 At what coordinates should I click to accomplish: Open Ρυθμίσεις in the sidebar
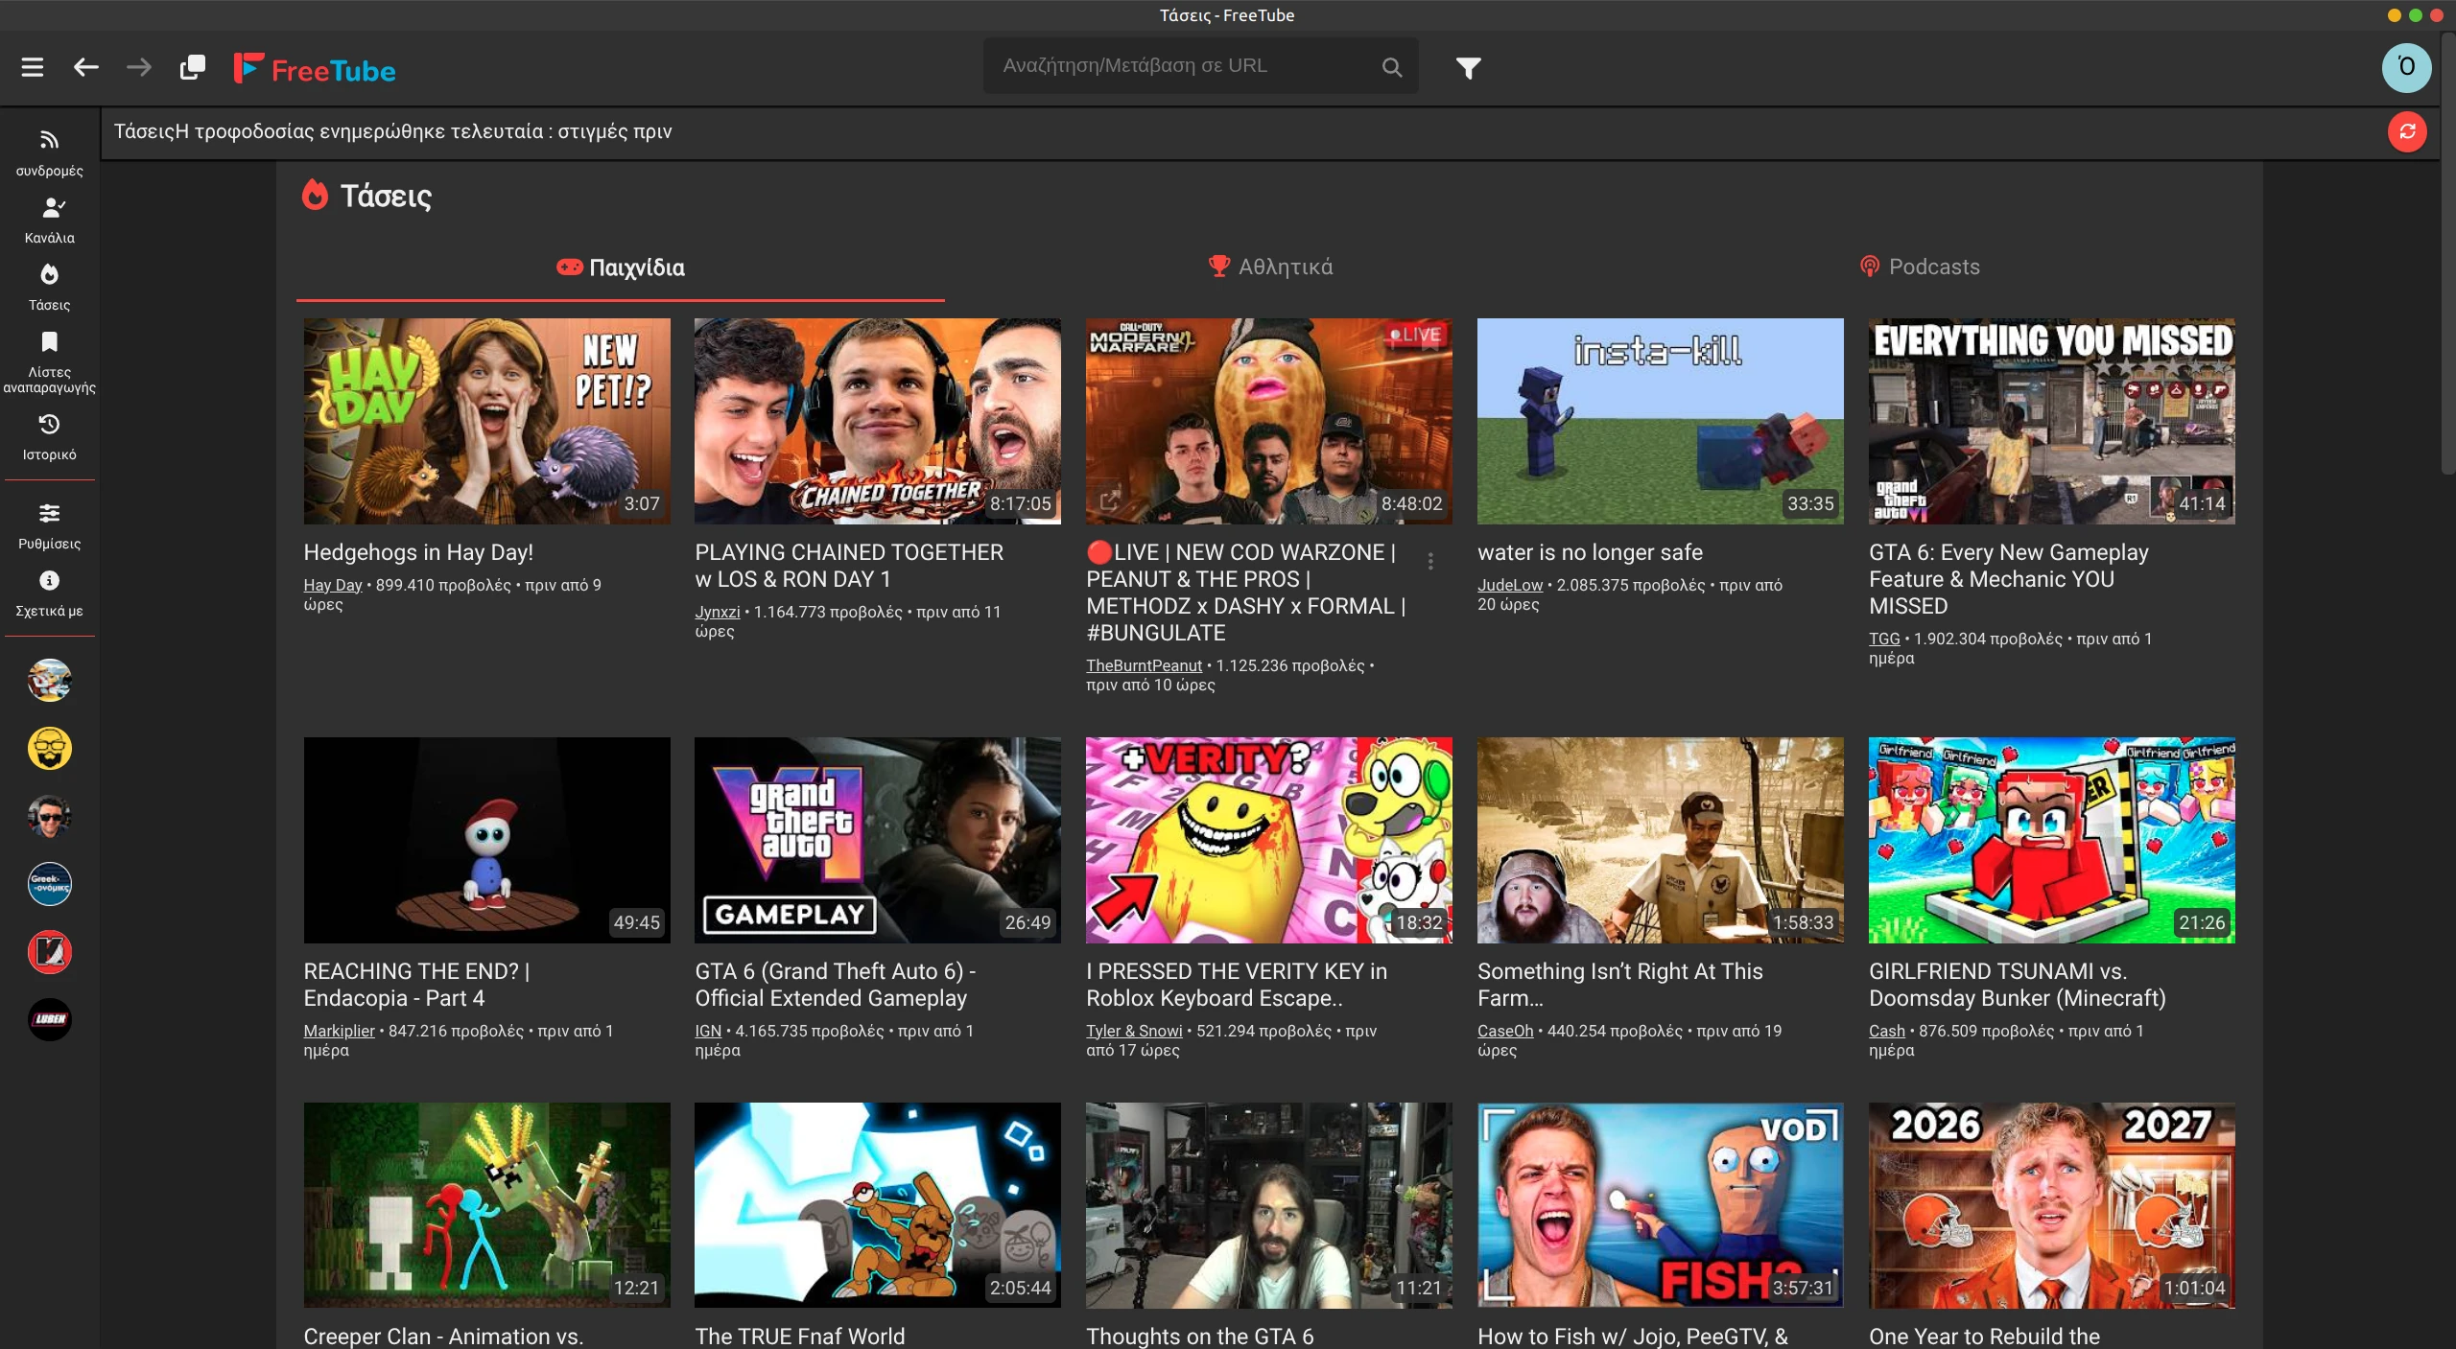pyautogui.click(x=49, y=525)
